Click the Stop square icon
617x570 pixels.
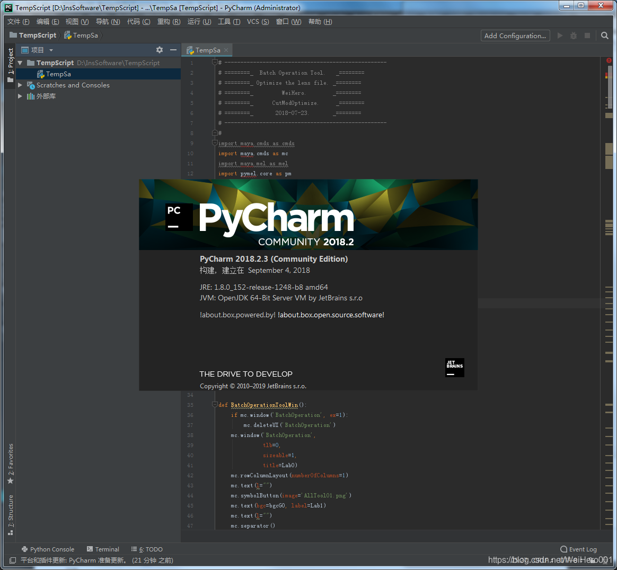(587, 36)
